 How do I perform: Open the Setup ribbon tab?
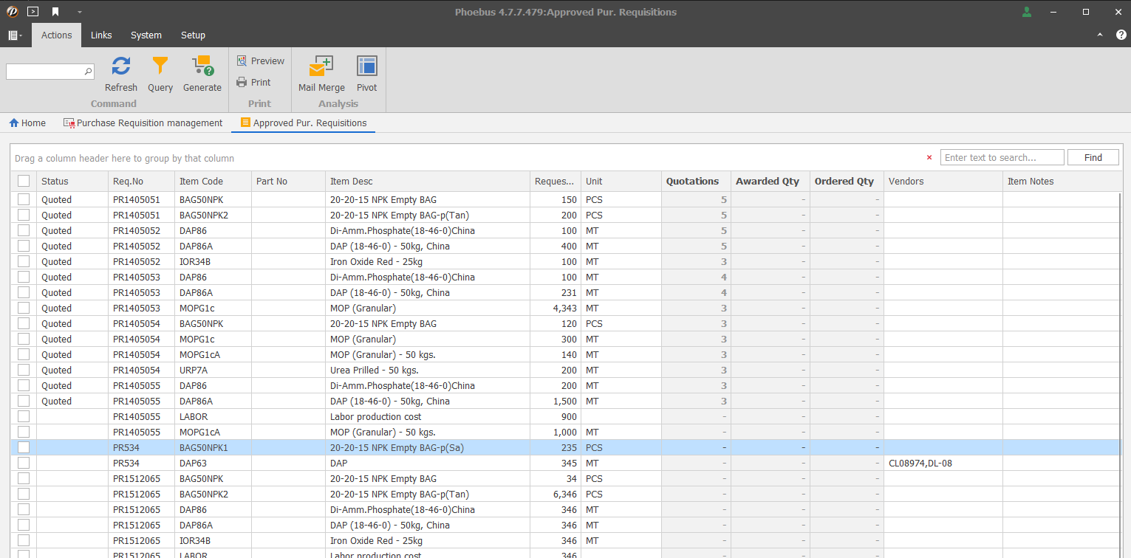tap(193, 35)
